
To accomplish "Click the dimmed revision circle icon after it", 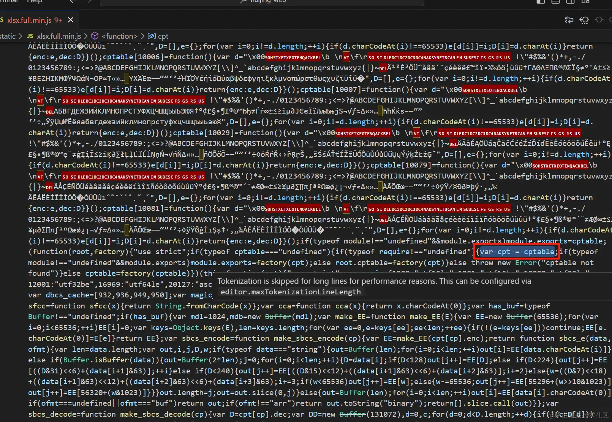I will coord(599,20).
